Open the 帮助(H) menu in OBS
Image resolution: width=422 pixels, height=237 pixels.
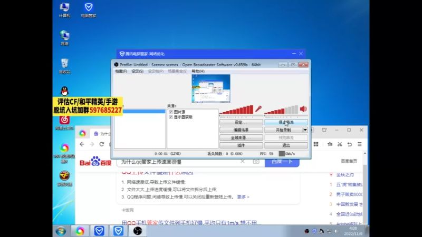(x=198, y=71)
